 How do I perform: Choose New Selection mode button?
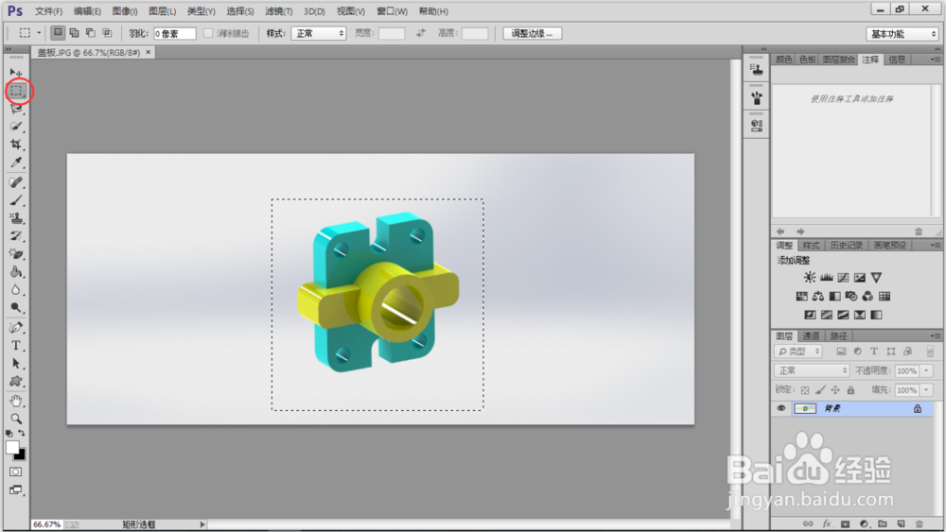pyautogui.click(x=58, y=33)
